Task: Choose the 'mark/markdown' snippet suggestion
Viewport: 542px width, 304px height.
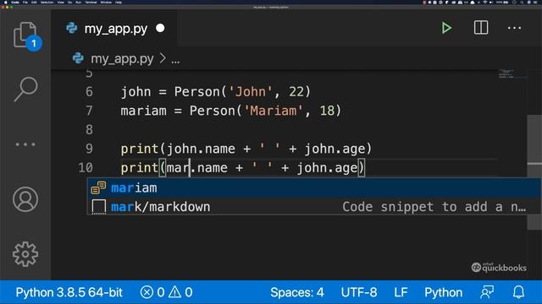Action: click(x=313, y=207)
